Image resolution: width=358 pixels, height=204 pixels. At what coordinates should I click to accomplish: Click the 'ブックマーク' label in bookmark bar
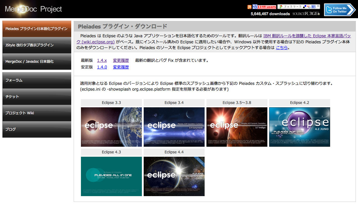[293, 7]
